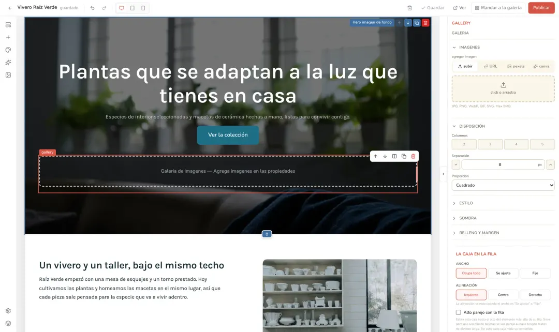Set gallery columns to 2

click(x=464, y=144)
